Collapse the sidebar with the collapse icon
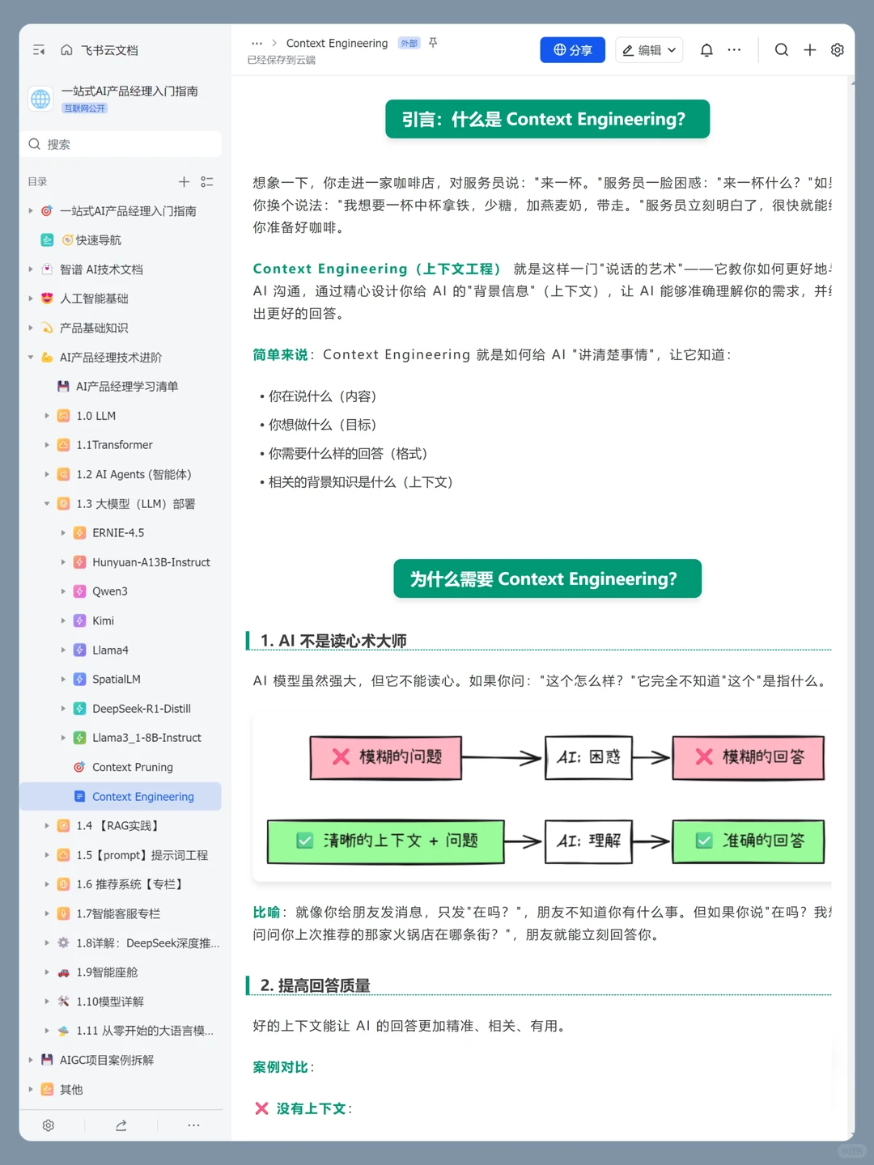The width and height of the screenshot is (874, 1165). click(38, 49)
